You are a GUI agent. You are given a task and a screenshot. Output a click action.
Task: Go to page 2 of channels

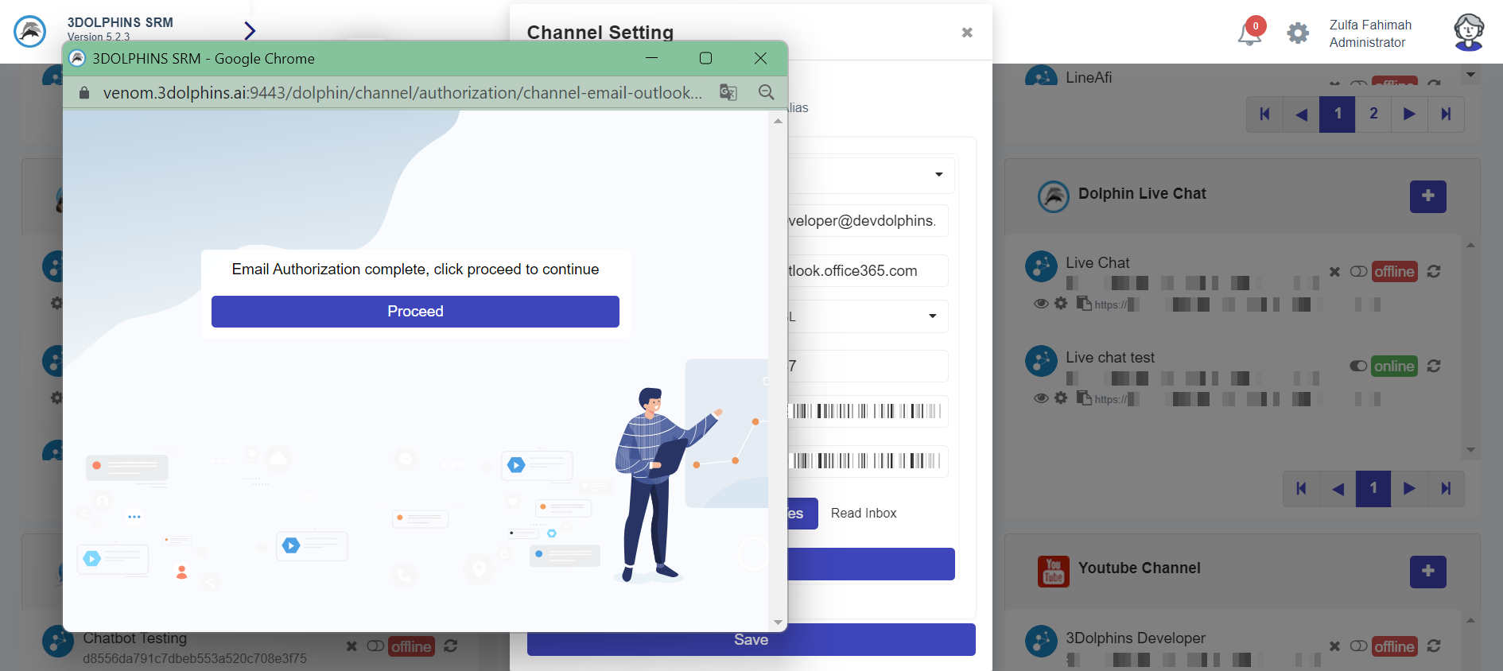click(1373, 114)
